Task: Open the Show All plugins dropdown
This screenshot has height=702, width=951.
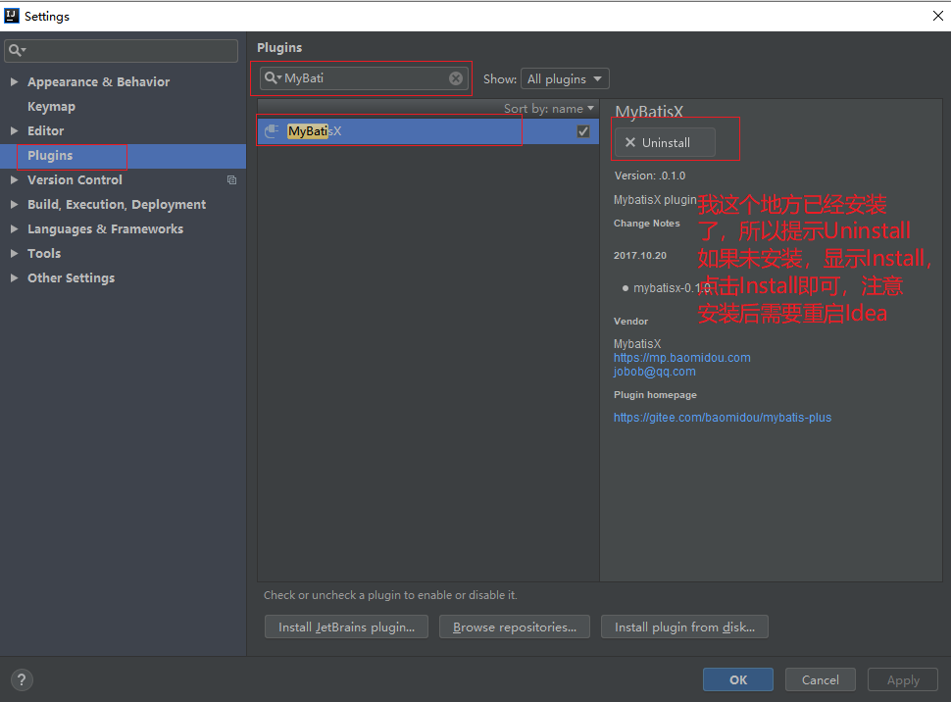Action: pos(566,78)
